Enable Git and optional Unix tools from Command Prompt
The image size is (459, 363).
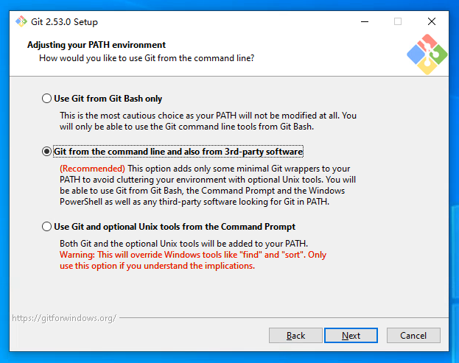click(48, 227)
